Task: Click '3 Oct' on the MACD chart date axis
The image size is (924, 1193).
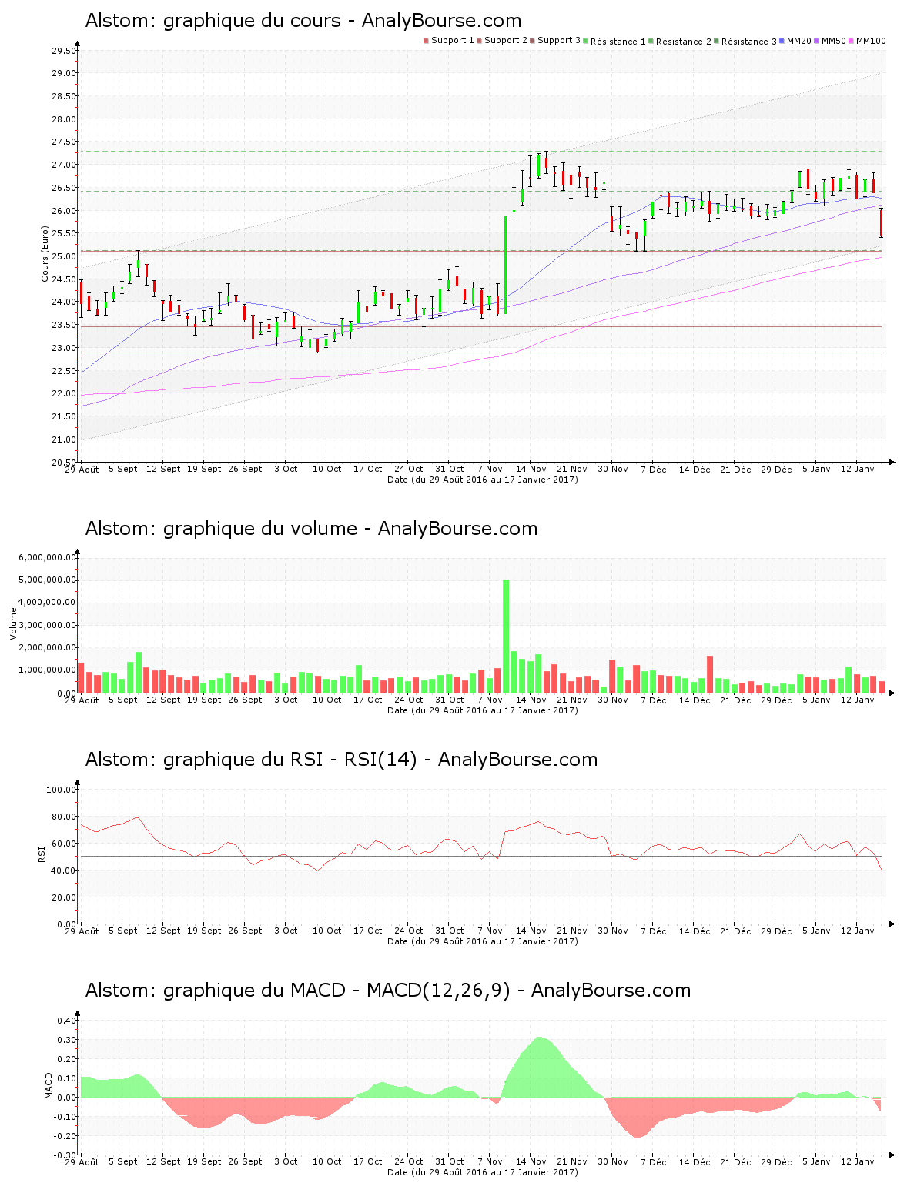Action: (286, 1161)
